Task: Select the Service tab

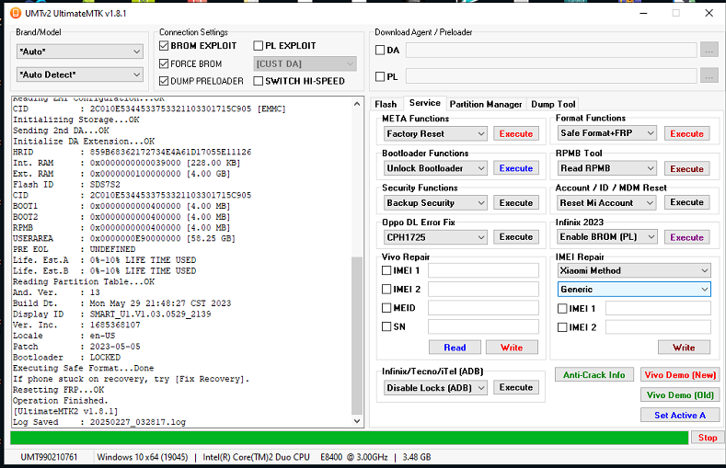Action: click(424, 103)
